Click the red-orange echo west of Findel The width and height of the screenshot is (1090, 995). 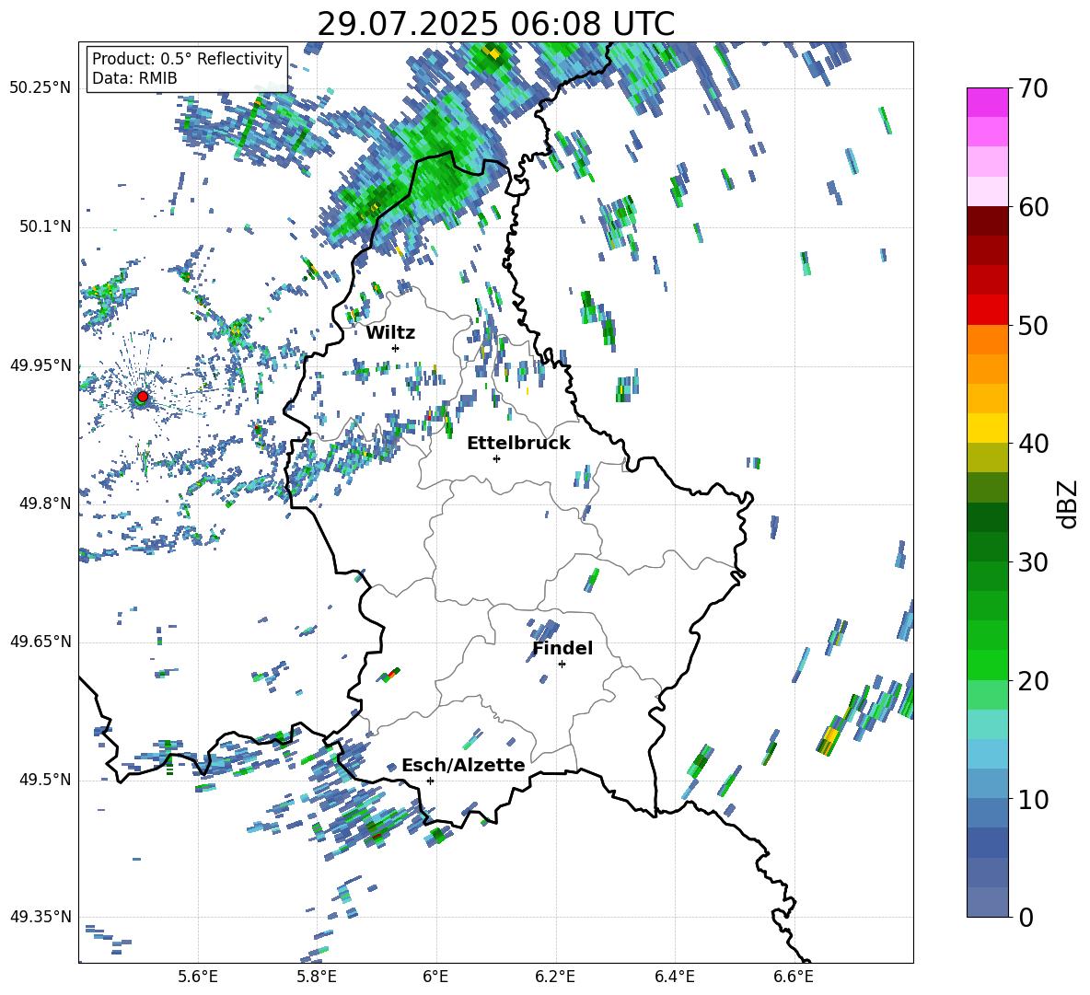pyautogui.click(x=391, y=674)
